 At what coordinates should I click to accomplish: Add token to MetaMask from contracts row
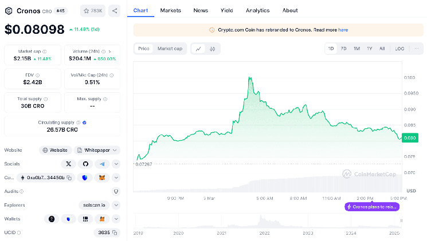click(x=102, y=178)
